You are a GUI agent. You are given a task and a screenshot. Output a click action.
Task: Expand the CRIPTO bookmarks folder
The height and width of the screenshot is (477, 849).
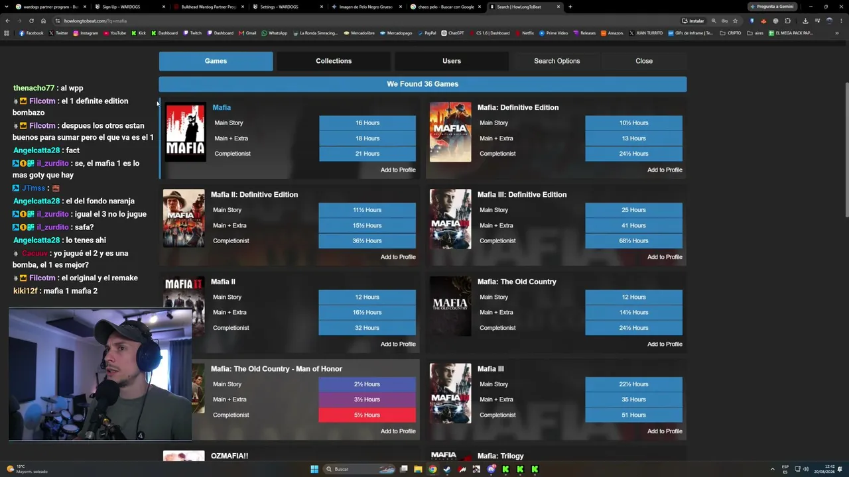[x=730, y=33]
